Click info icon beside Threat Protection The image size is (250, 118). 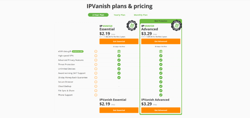coord(96,64)
